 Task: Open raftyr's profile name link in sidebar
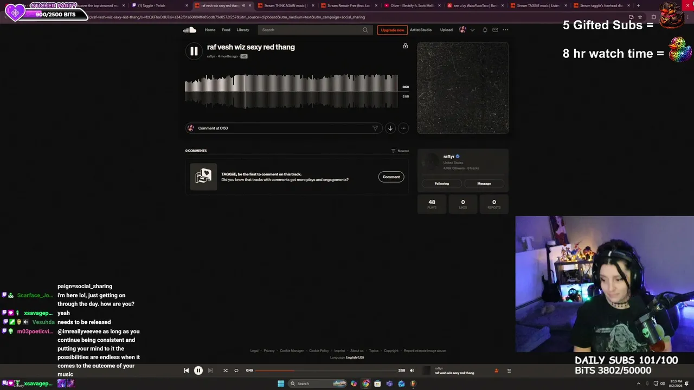tap(449, 157)
